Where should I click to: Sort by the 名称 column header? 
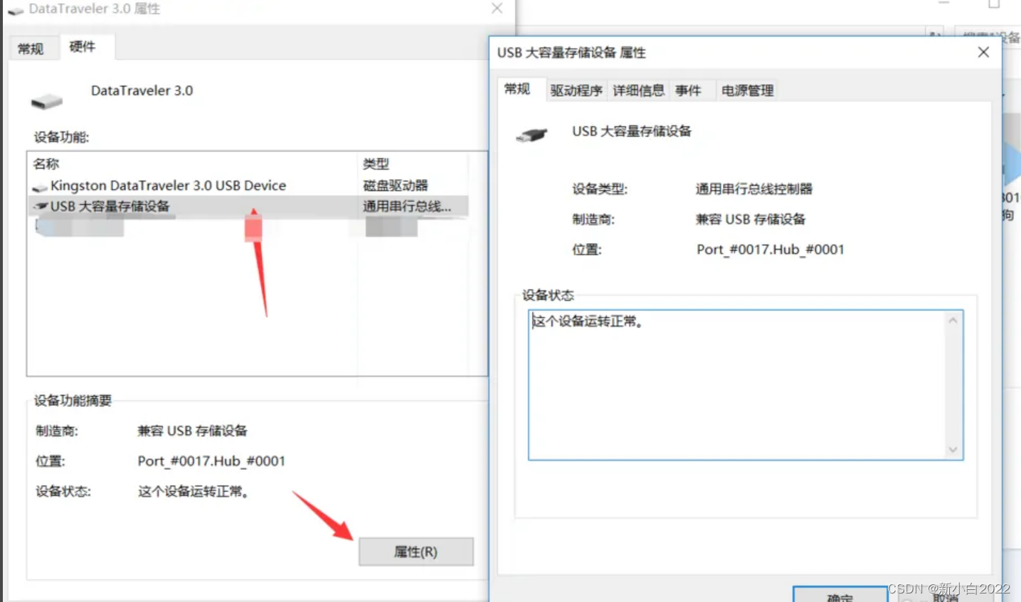[193, 164]
